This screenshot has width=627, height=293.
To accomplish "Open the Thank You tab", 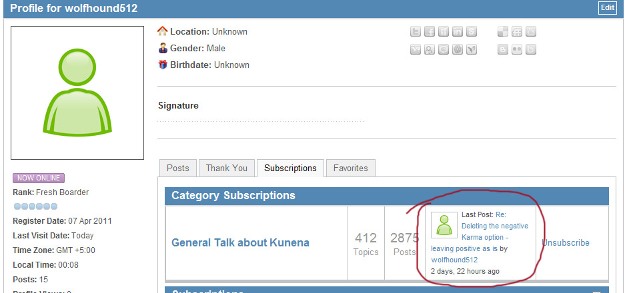I will (226, 168).
